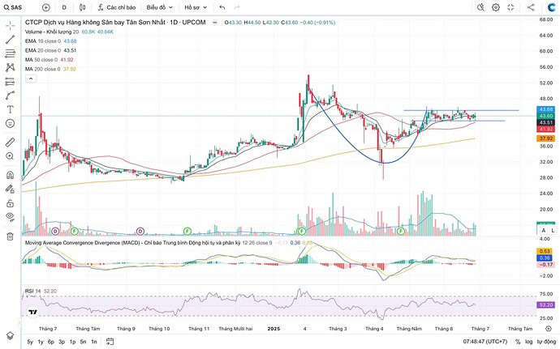Click the 41.92 red price label
The height and width of the screenshot is (349, 560).
546,129
